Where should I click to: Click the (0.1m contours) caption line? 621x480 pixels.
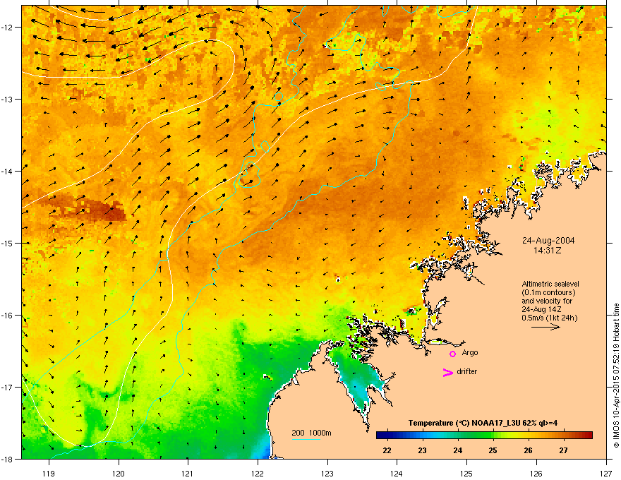(x=548, y=293)
